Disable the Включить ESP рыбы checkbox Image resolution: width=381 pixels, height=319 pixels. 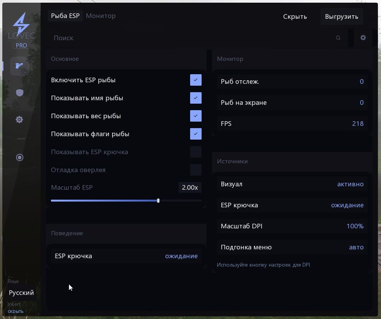[x=195, y=80]
